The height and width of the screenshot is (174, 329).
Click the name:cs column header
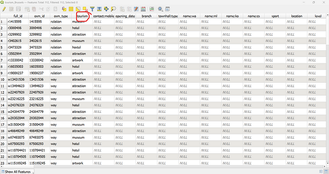(x=254, y=16)
